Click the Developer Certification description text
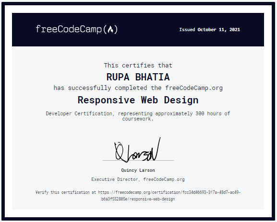 click(x=138, y=116)
